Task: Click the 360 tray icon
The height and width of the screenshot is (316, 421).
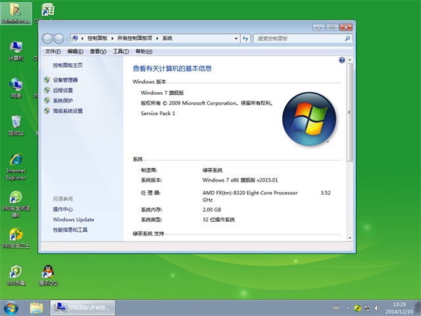Action: pos(357,308)
